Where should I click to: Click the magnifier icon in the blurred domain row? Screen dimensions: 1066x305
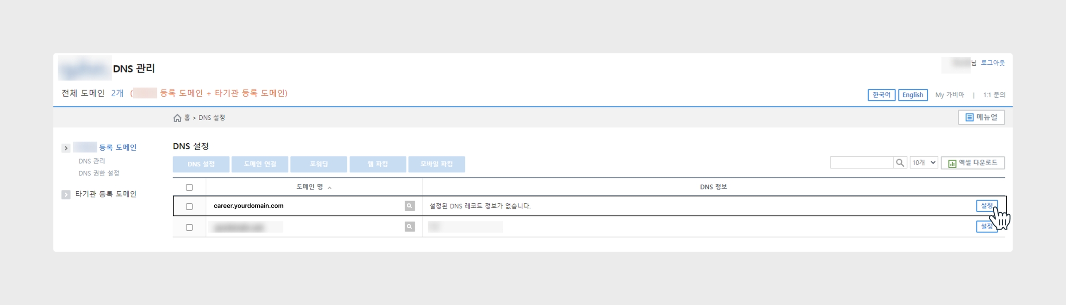click(x=409, y=226)
